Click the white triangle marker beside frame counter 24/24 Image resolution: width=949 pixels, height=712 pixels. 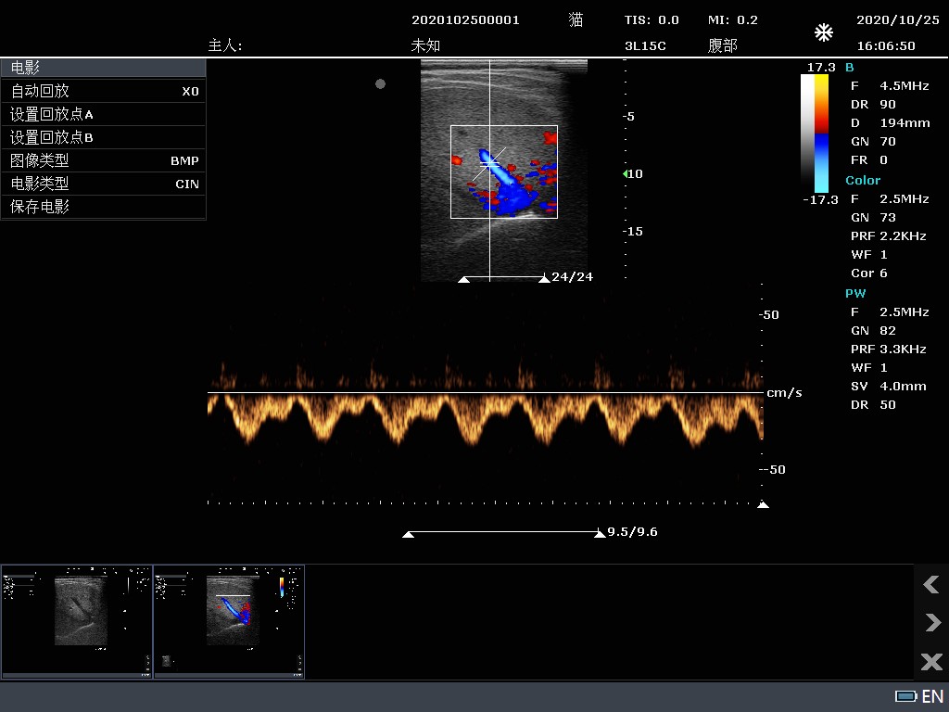pos(544,276)
